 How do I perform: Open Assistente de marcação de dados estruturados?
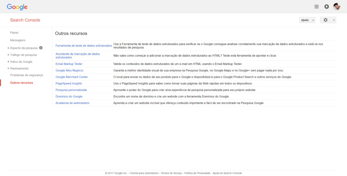point(78,56)
